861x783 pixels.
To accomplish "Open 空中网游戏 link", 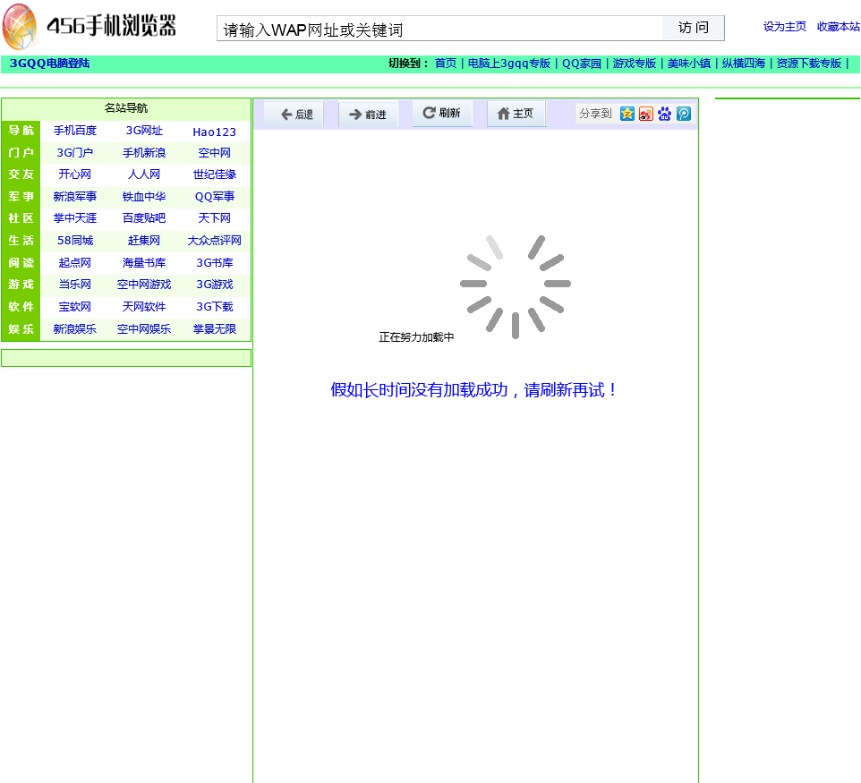I will (x=144, y=285).
